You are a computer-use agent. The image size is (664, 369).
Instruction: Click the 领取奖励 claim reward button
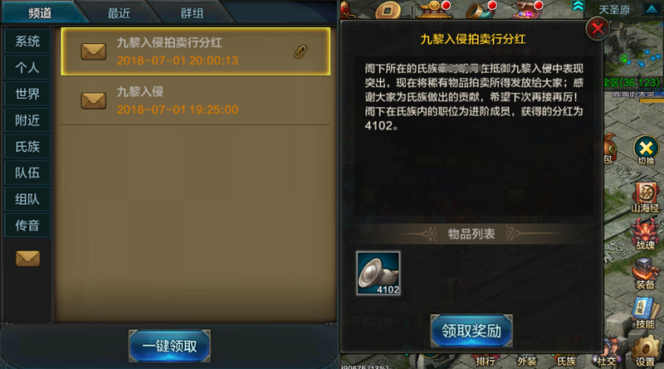[471, 331]
